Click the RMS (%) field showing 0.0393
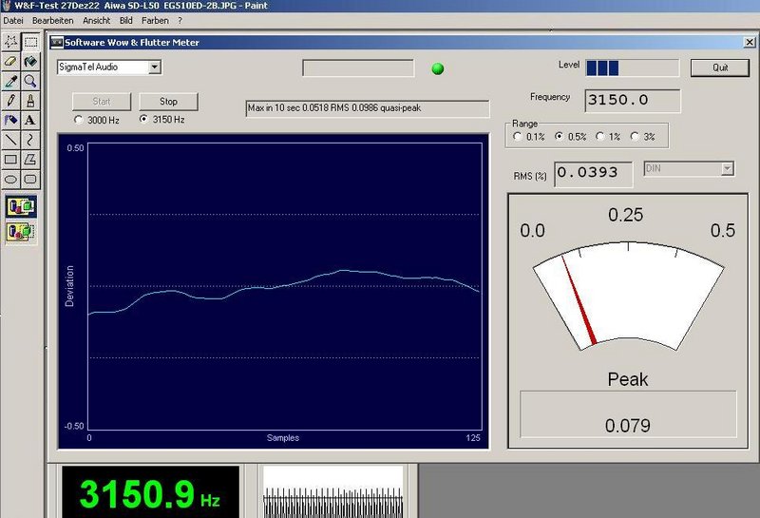Viewport: 760px width, 518px height. click(593, 174)
